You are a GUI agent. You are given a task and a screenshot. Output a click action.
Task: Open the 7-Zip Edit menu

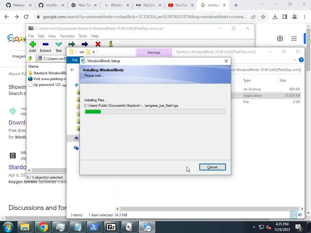[x=41, y=36]
